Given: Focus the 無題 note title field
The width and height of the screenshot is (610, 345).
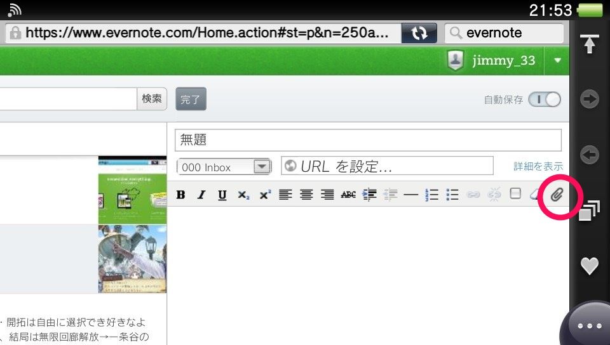Looking at the screenshot, I should pyautogui.click(x=368, y=140).
